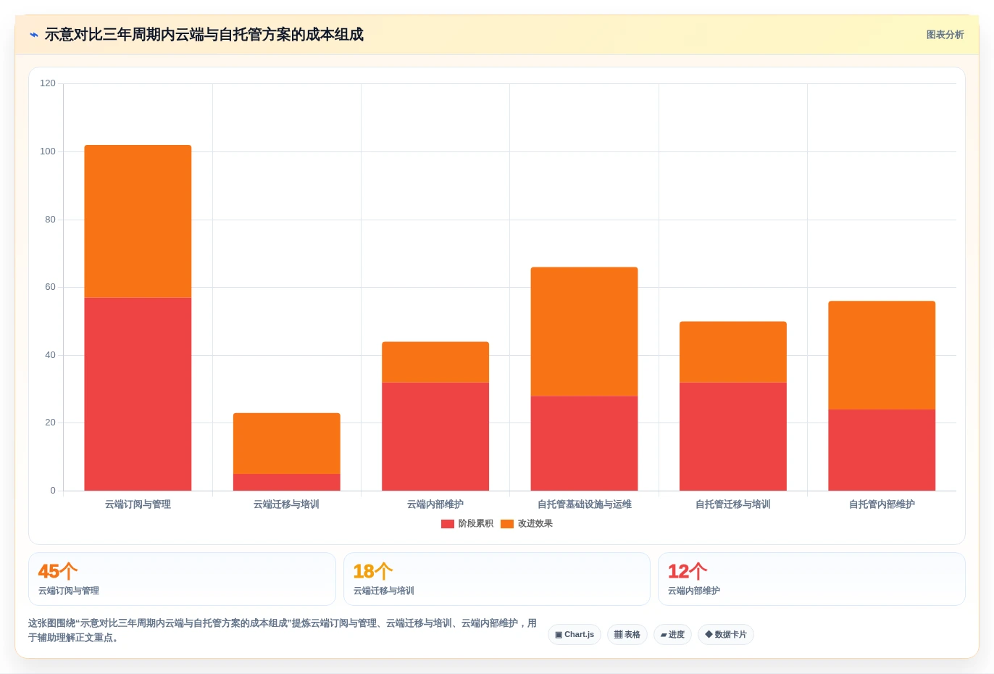
Task: Click the 自托管基础设施与运维 x-axis label
Action: pos(584,504)
